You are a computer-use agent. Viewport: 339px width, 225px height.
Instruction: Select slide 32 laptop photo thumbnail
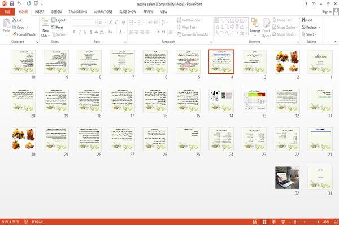point(287,178)
